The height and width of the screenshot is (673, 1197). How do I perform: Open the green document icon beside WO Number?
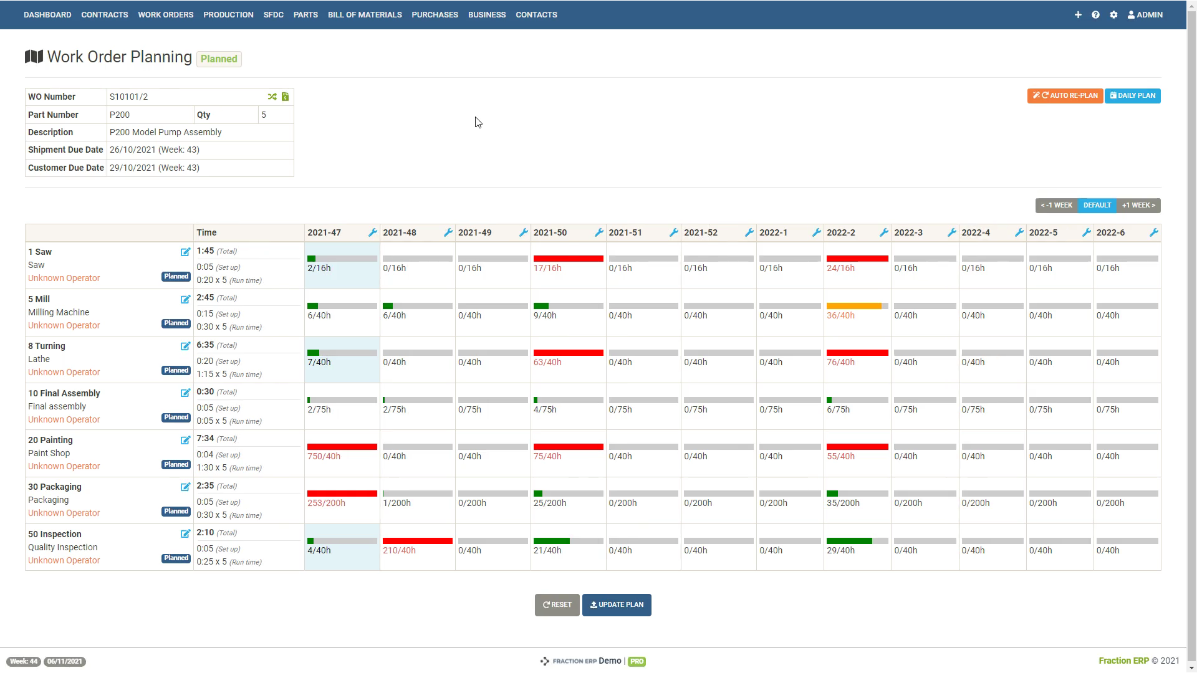point(285,97)
